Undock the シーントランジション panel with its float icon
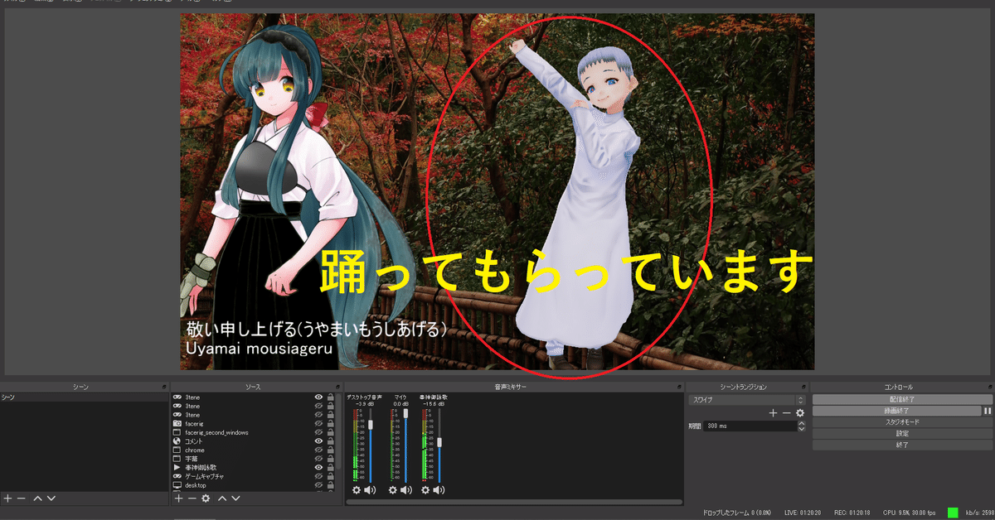The width and height of the screenshot is (995, 520). click(803, 387)
